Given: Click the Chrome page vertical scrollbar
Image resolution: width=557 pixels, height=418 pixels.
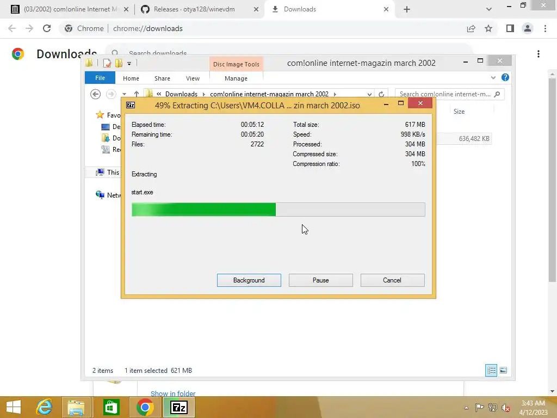Looking at the screenshot, I should 552,180.
